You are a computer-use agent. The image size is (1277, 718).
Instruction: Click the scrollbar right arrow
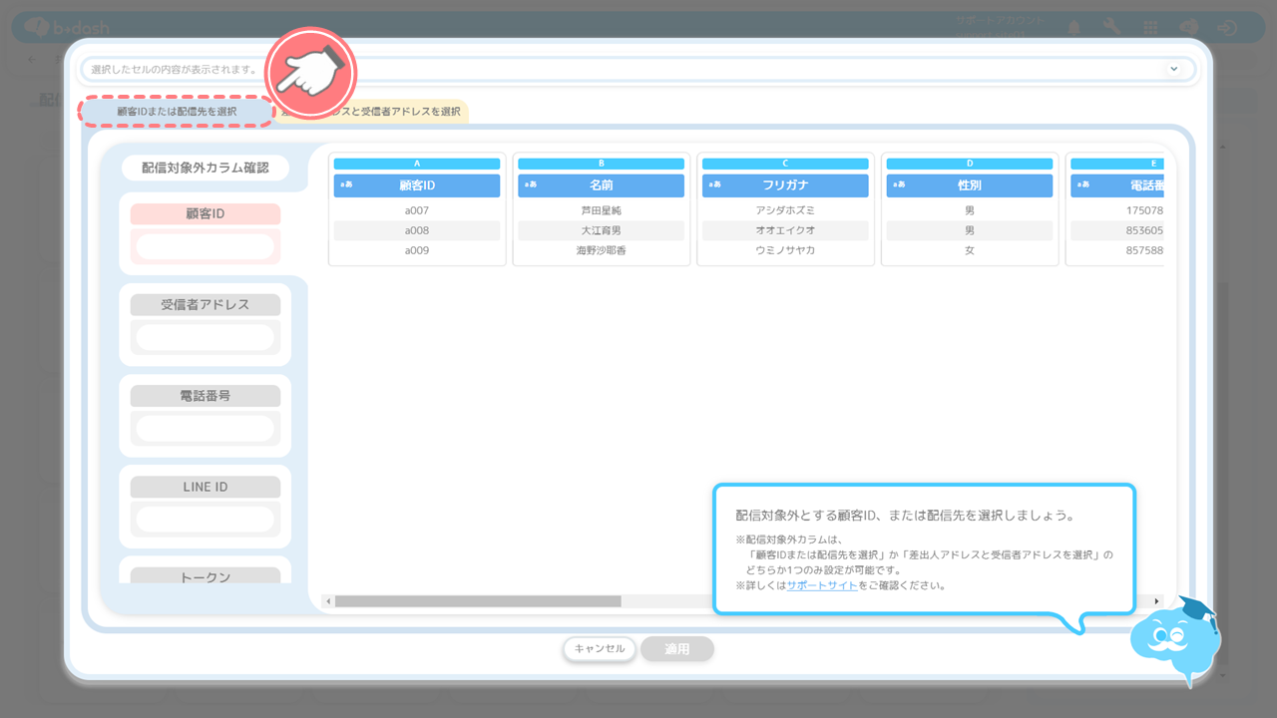point(1157,601)
